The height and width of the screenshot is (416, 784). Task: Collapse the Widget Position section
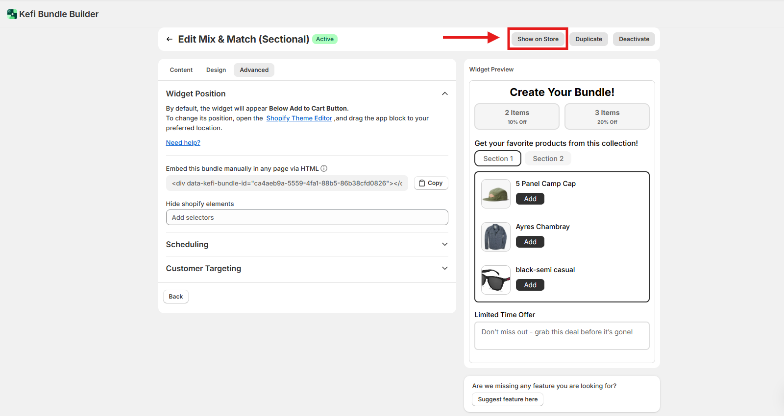point(444,93)
